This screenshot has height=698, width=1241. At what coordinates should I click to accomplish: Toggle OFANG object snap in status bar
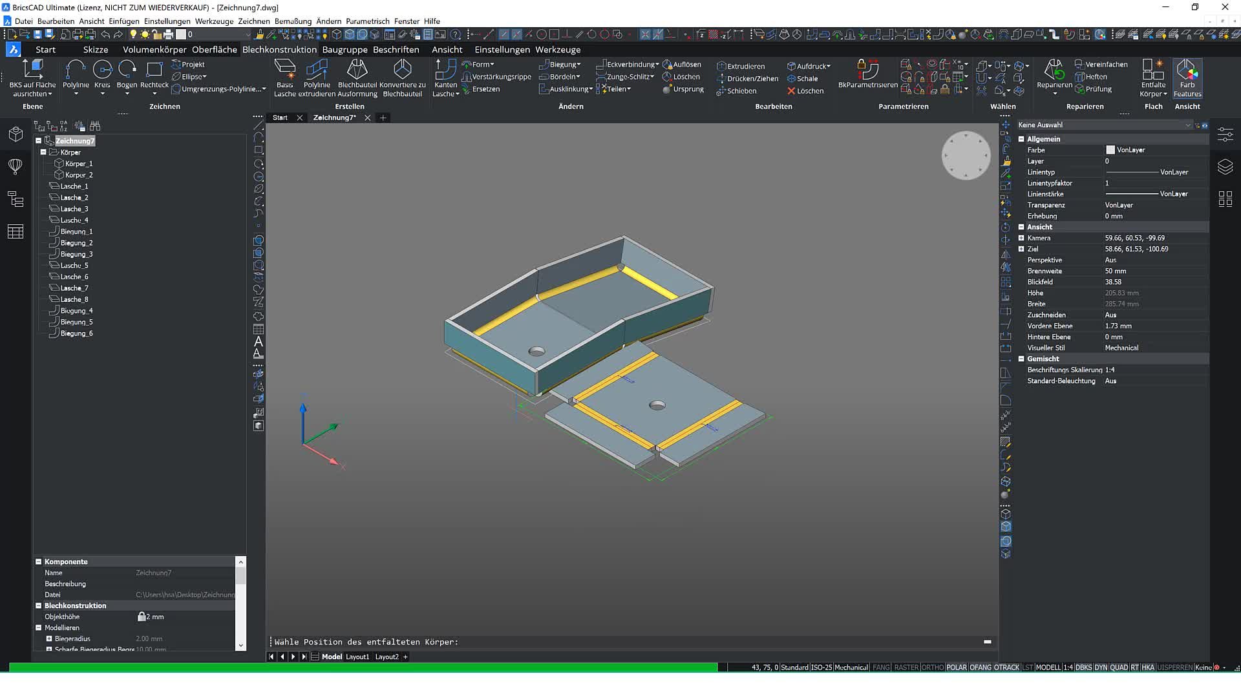tap(980, 668)
